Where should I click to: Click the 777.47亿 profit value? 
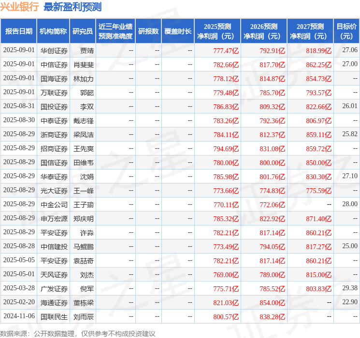point(226,51)
